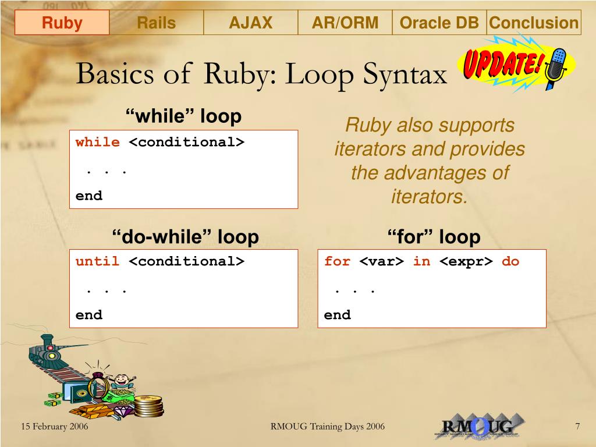Viewport: 596px width, 447px height.
Task: Click the while loop code box
Action: [183, 169]
